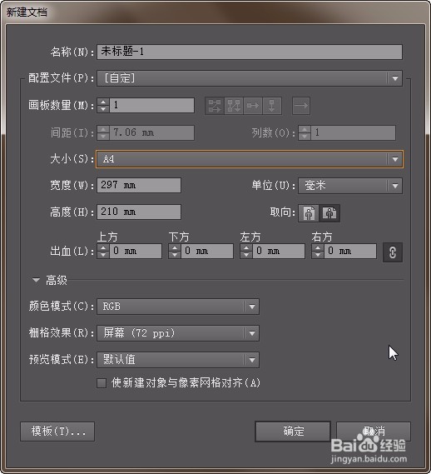The height and width of the screenshot is (474, 431).
Task: Click the 确定 OK button
Action: (293, 431)
